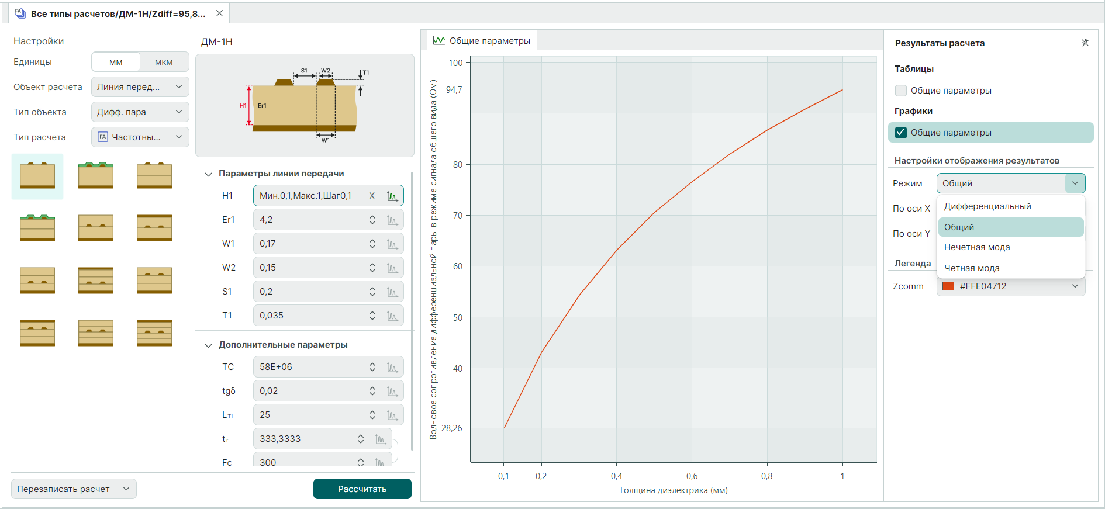The height and width of the screenshot is (509, 1105).
Task: Select the coated microstrip structure with green mask
Action: (96, 175)
